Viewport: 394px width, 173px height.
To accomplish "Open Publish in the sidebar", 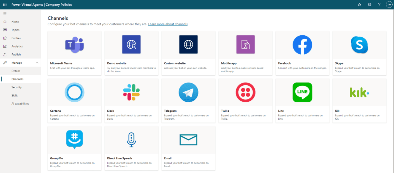I will tap(16, 55).
